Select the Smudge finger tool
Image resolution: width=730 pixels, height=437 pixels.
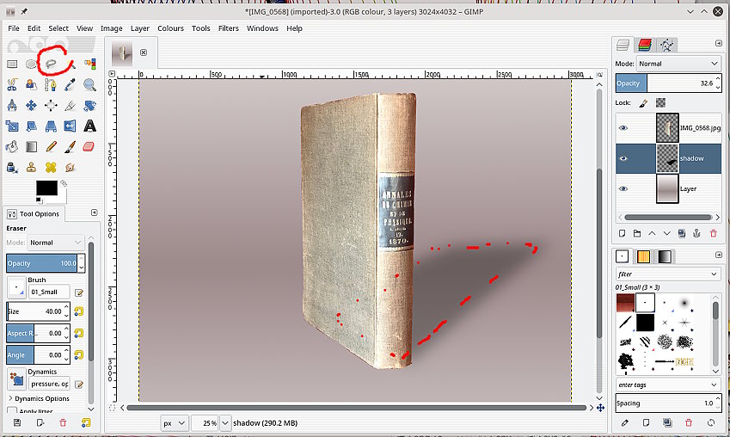pos(71,167)
